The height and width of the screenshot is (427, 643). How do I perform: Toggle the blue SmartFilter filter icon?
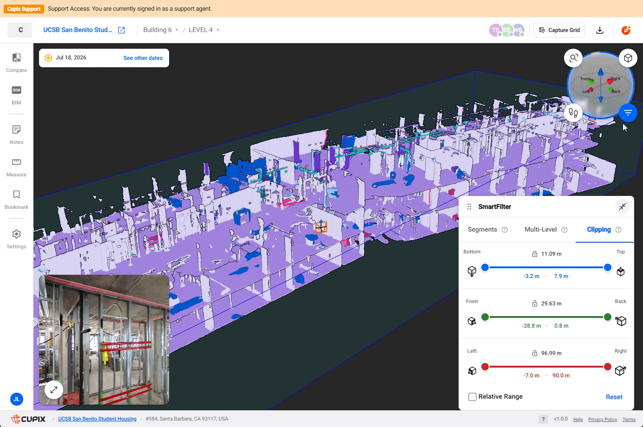pyautogui.click(x=628, y=113)
